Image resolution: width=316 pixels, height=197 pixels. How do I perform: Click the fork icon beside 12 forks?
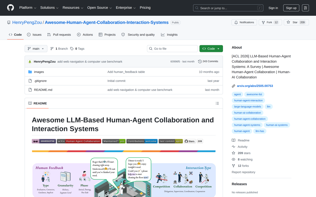[233, 166]
